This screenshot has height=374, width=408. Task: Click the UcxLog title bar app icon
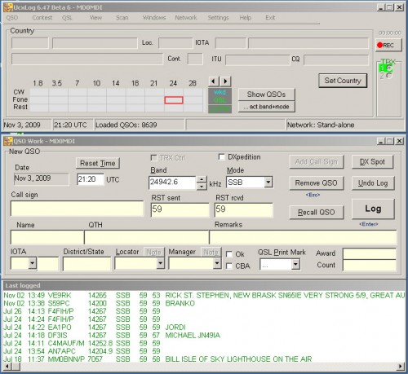point(8,7)
